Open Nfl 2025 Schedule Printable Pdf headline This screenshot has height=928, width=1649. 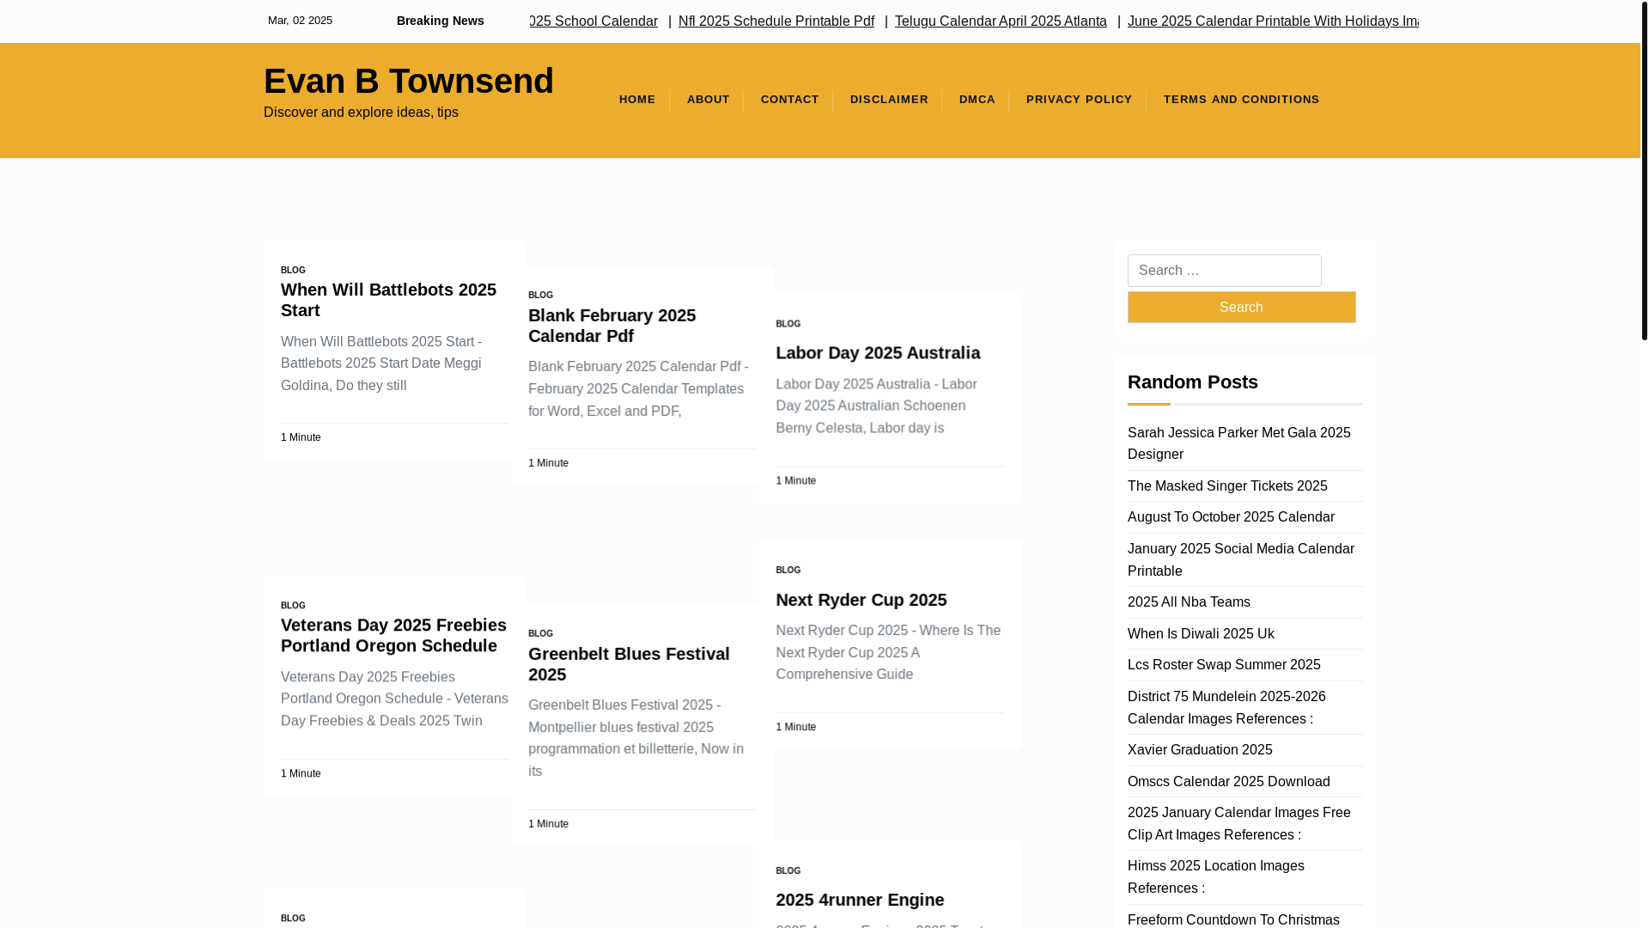click(x=776, y=21)
